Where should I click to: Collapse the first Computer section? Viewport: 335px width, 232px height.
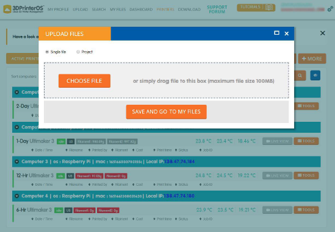16,92
